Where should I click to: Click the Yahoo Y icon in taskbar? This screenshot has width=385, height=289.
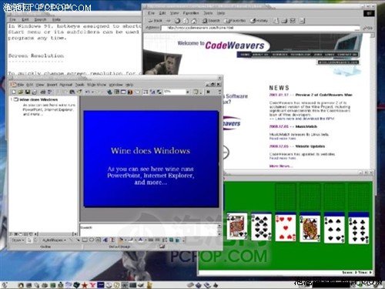(x=92, y=284)
